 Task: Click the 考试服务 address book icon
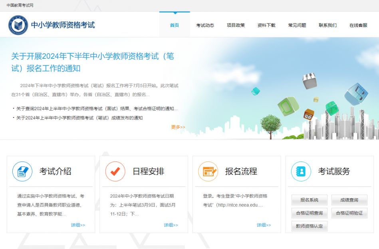(301, 171)
